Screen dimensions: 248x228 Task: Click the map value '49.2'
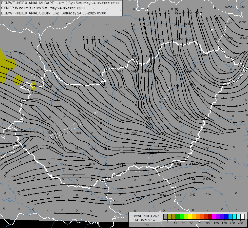coord(8,131)
